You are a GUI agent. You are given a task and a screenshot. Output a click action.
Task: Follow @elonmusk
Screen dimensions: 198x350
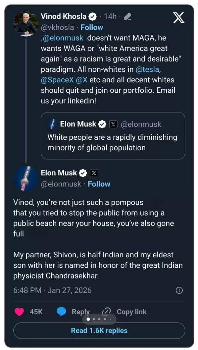[99, 184]
